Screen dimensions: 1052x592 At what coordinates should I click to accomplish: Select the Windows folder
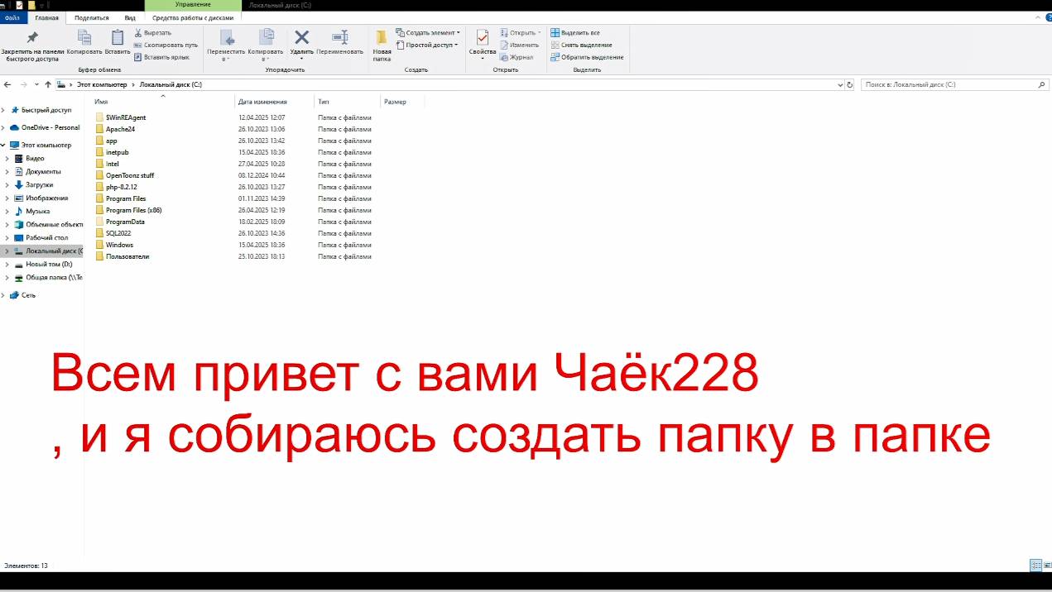tap(119, 245)
